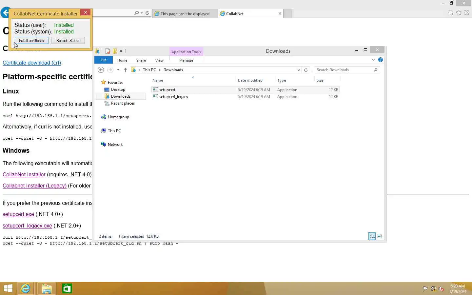This screenshot has width=472, height=295.
Task: Click Up to parent folder arrow
Action: 126,70
